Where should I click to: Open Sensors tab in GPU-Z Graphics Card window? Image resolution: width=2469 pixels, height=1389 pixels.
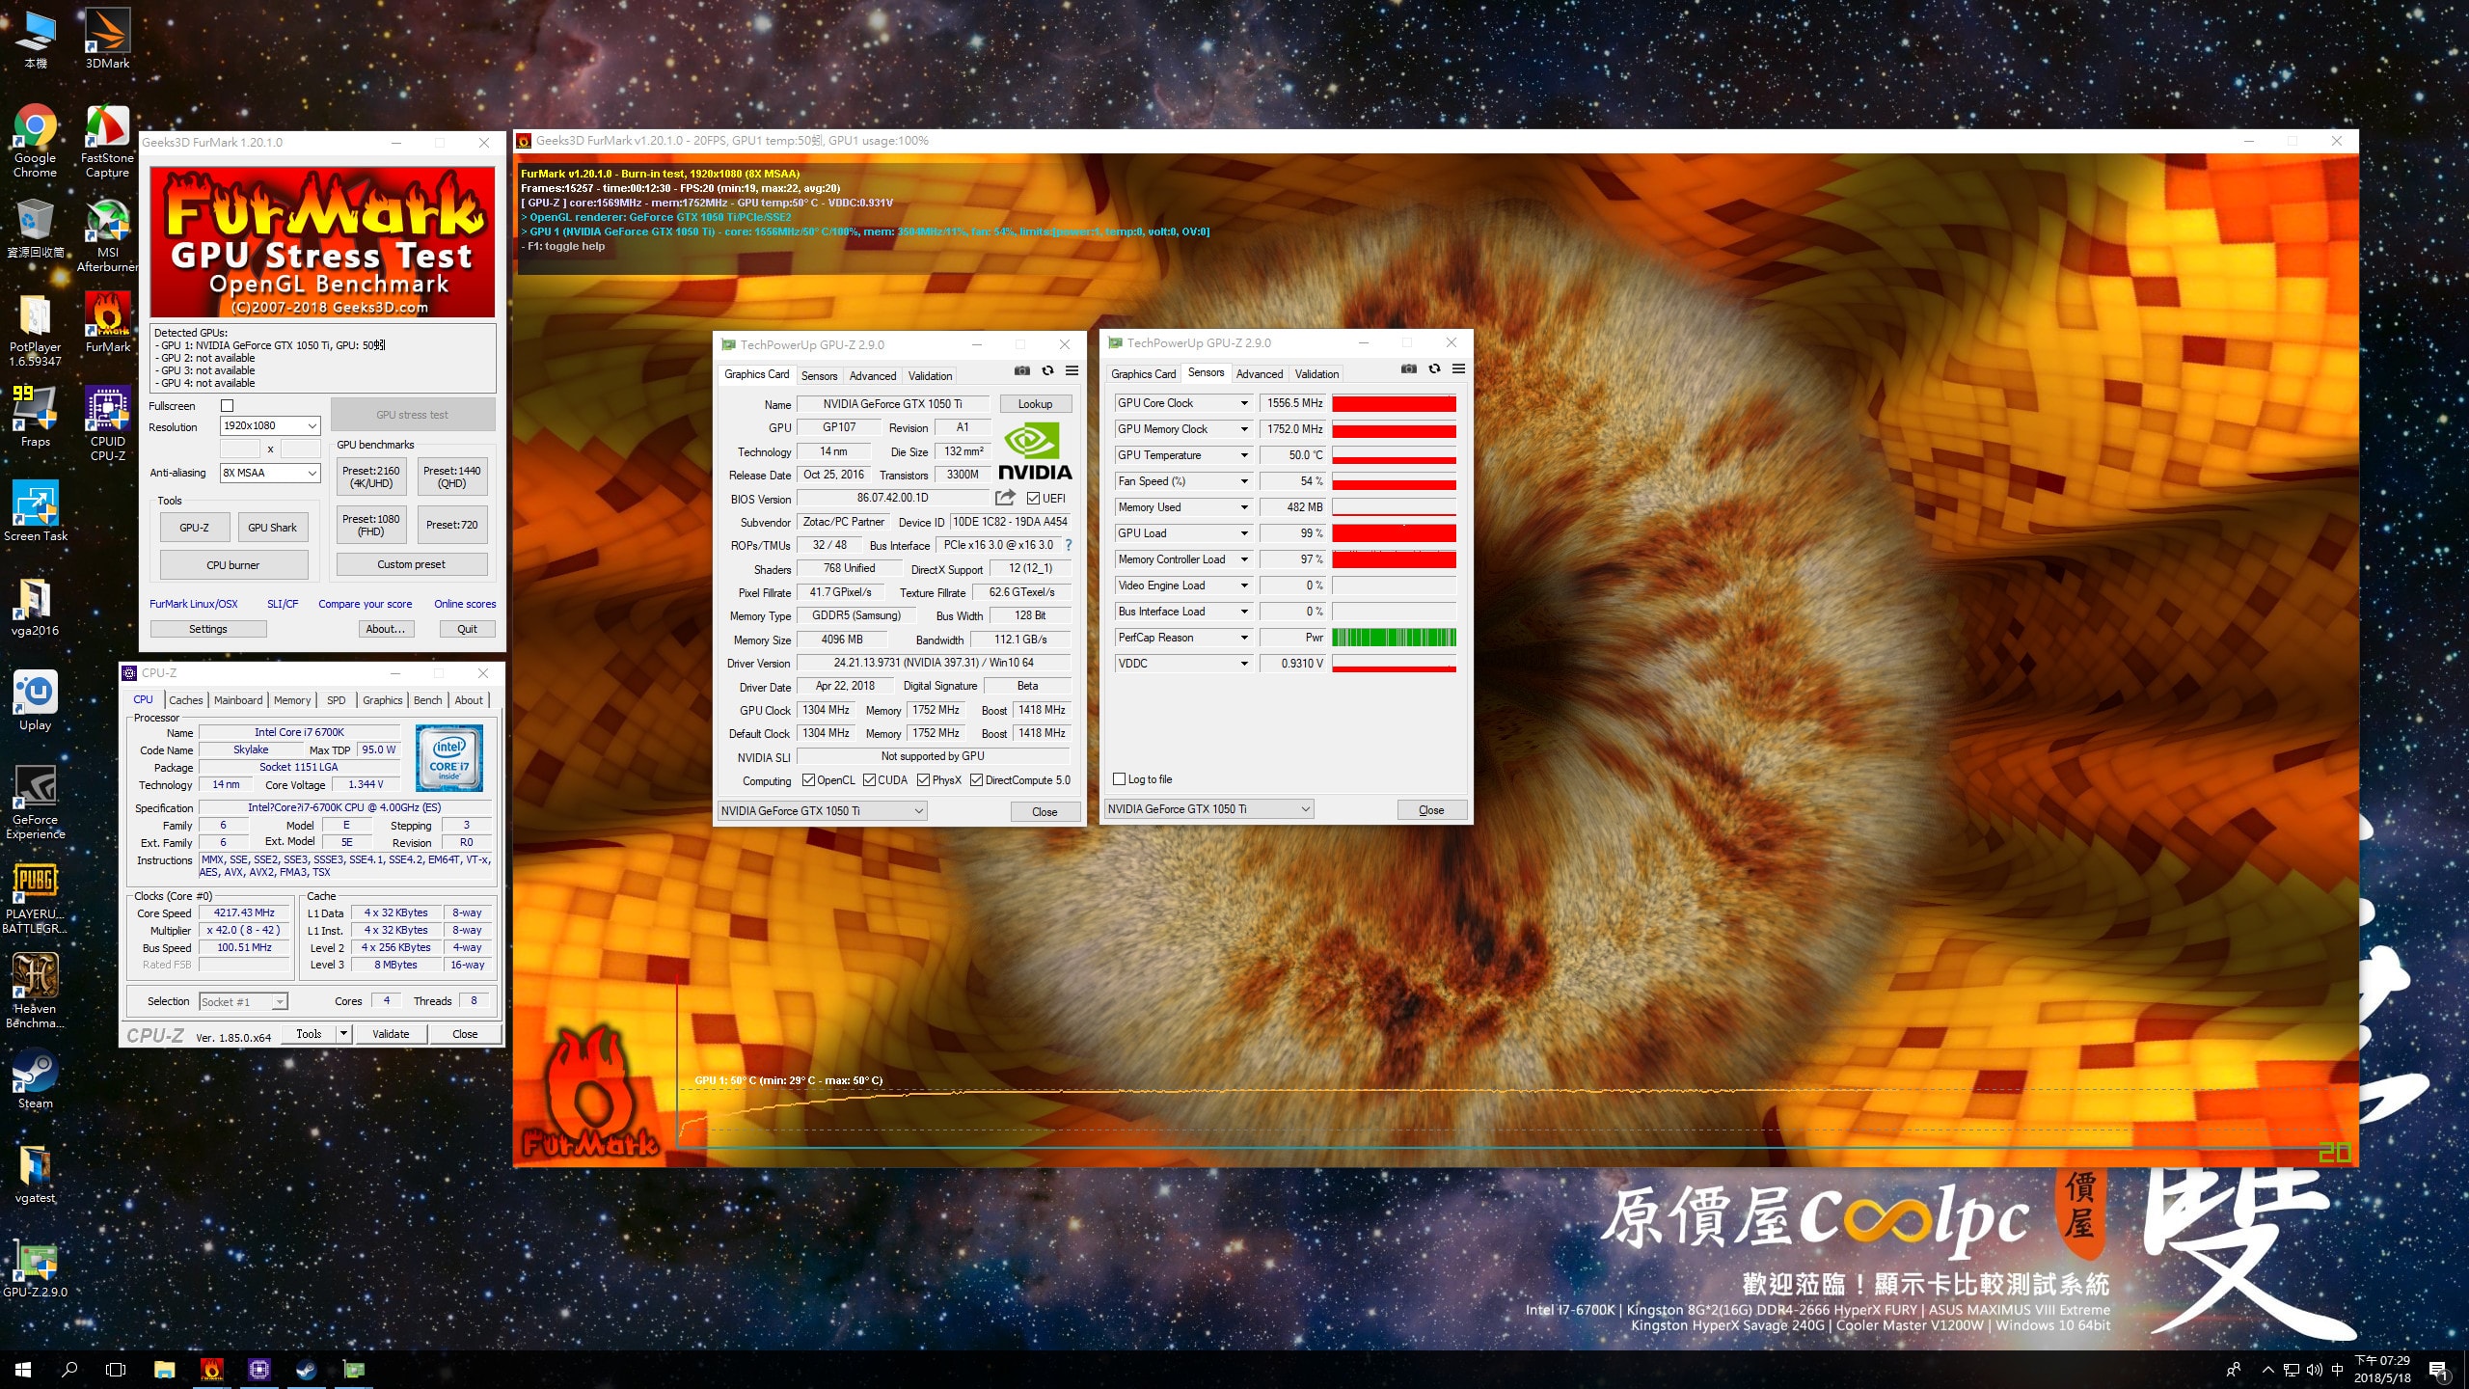tap(819, 376)
